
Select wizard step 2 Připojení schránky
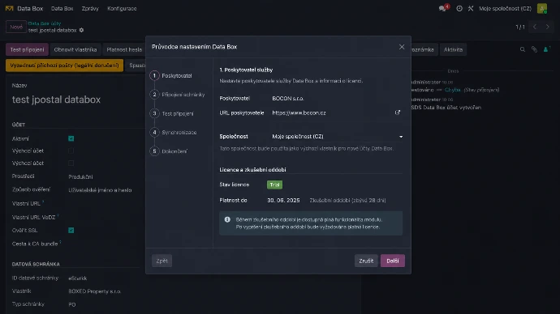point(178,95)
